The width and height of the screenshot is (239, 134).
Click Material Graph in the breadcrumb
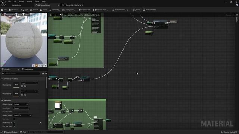91,15
